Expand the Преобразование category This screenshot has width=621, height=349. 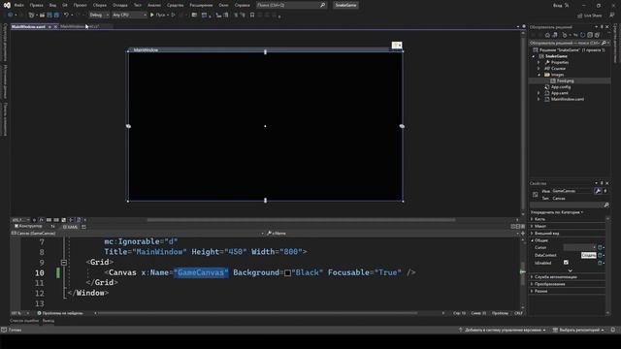point(532,284)
